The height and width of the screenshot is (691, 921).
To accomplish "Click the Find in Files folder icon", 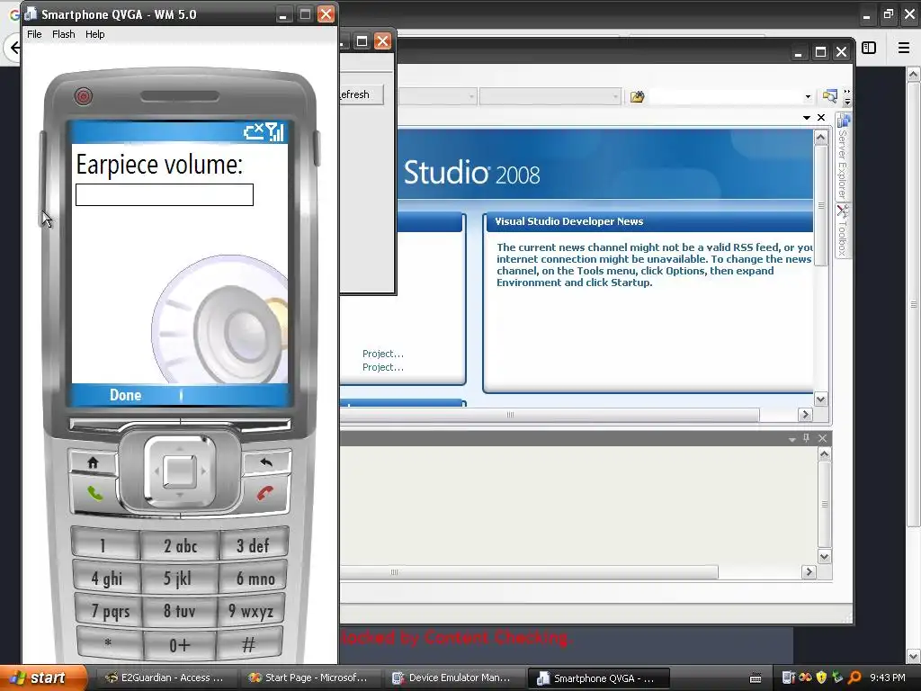I will pos(638,96).
